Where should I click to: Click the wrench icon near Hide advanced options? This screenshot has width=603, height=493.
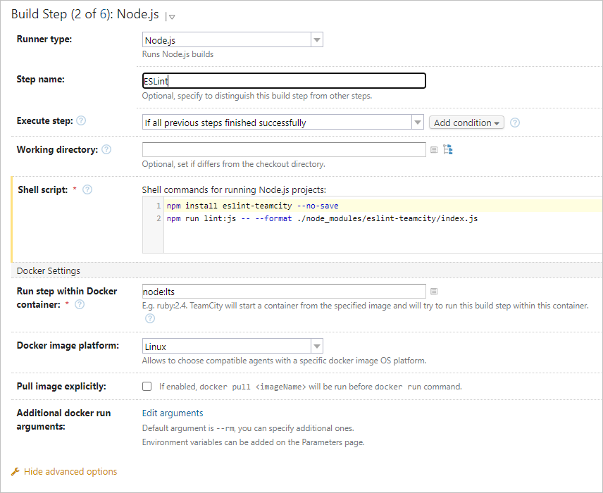point(13,471)
